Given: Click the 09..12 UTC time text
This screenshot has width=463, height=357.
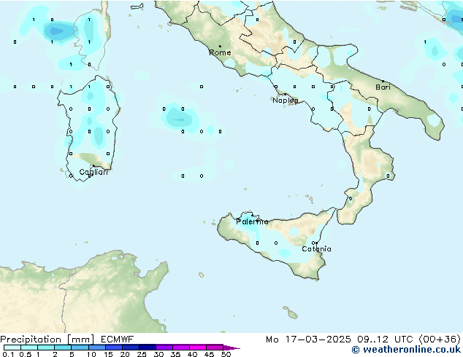Looking at the screenshot, I should pyautogui.click(x=385, y=340).
